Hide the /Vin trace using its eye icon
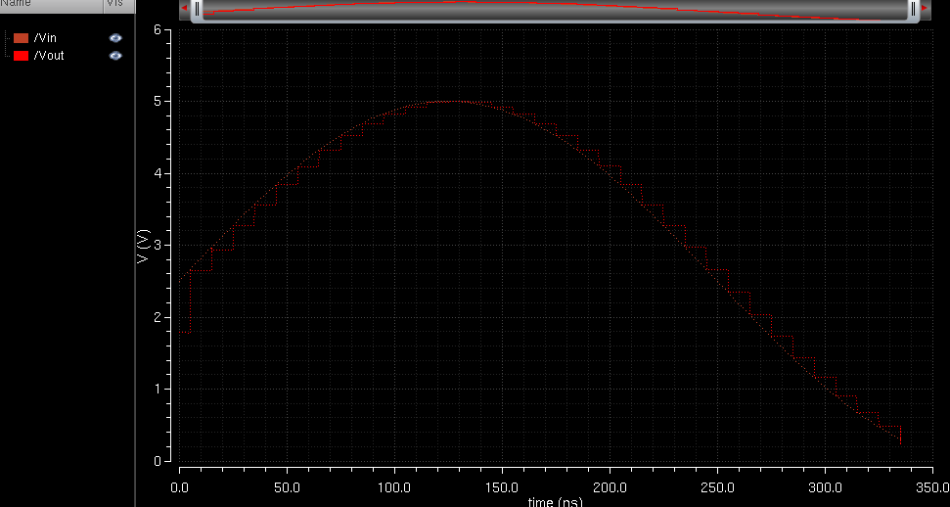This screenshot has width=950, height=507. tap(115, 38)
